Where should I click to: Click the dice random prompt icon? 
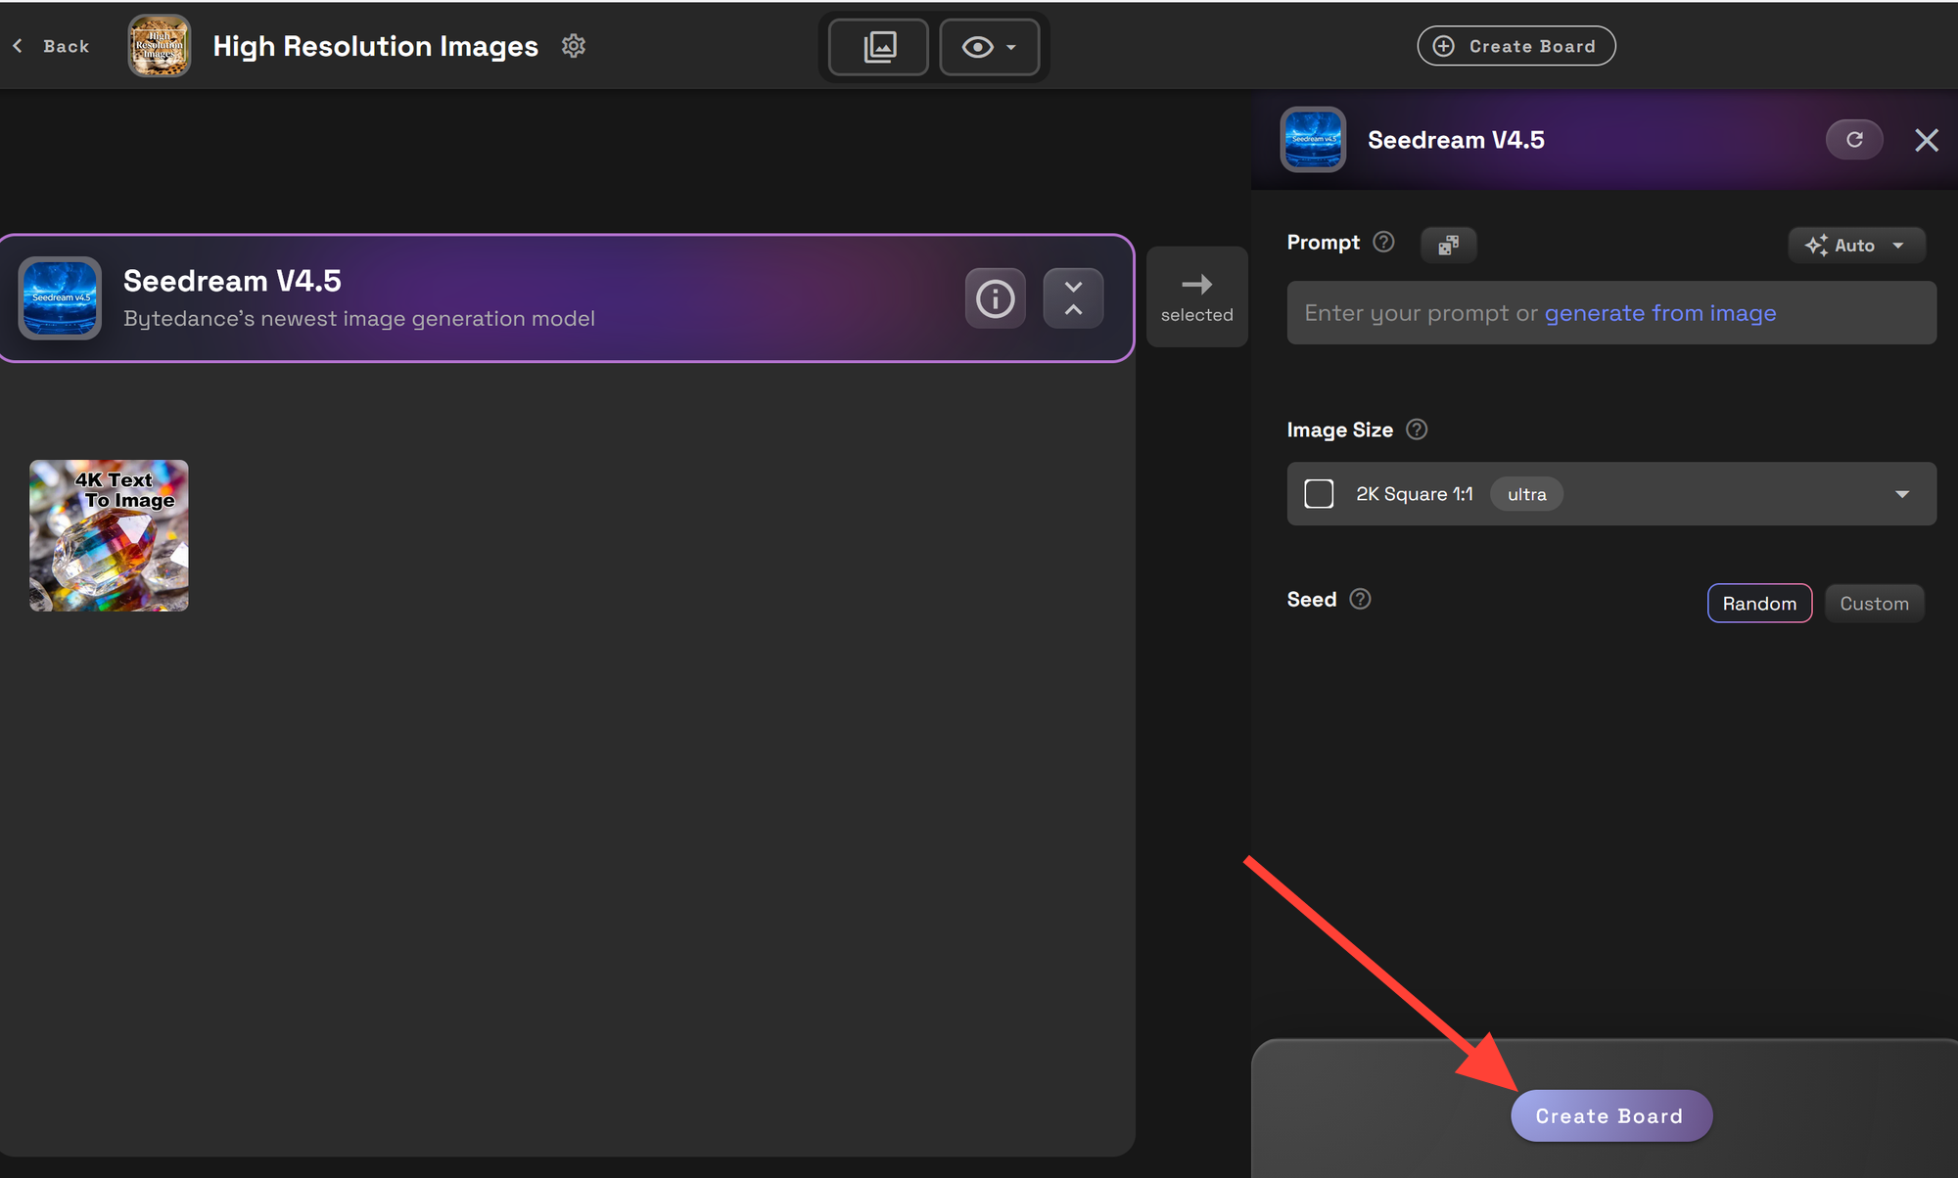(x=1448, y=245)
